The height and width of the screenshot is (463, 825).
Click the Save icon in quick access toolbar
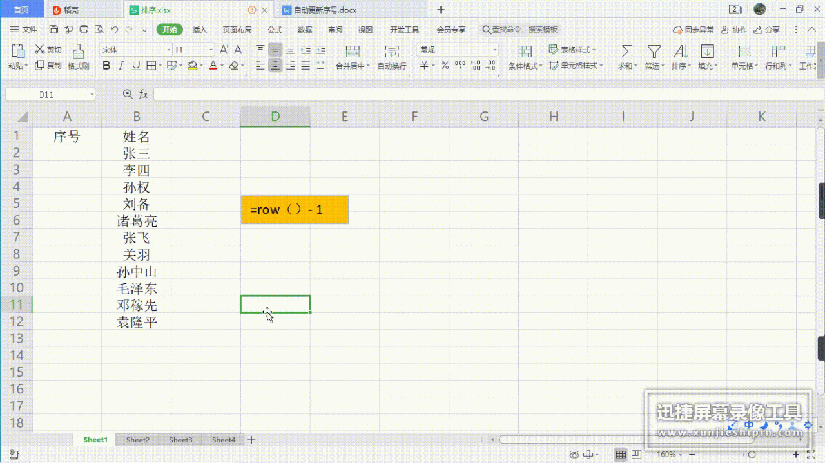pyautogui.click(x=53, y=30)
